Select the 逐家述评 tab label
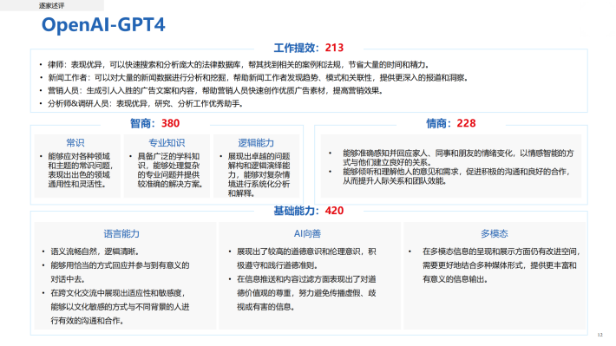Image resolution: width=616 pixels, height=346 pixels. pyautogui.click(x=51, y=5)
